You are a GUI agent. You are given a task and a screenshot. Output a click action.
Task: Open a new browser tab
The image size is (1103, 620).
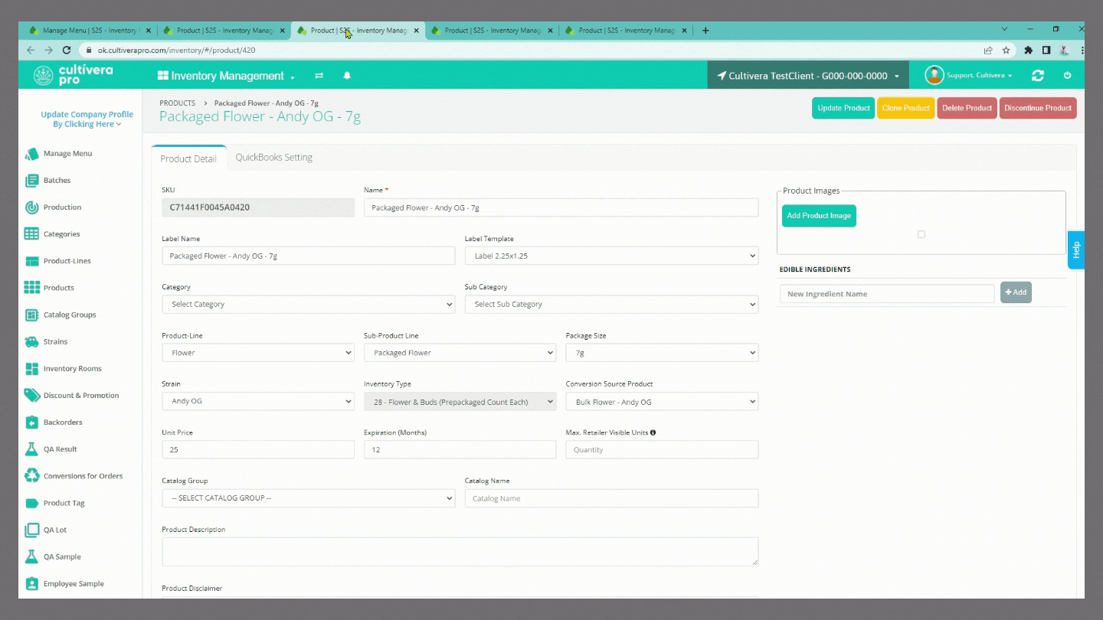(x=705, y=31)
